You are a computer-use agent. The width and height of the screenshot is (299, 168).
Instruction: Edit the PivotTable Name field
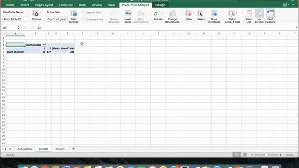pyautogui.click(x=14, y=19)
